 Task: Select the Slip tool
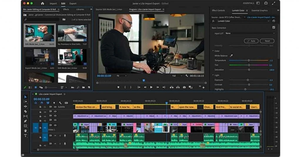pyautogui.click(x=25, y=116)
